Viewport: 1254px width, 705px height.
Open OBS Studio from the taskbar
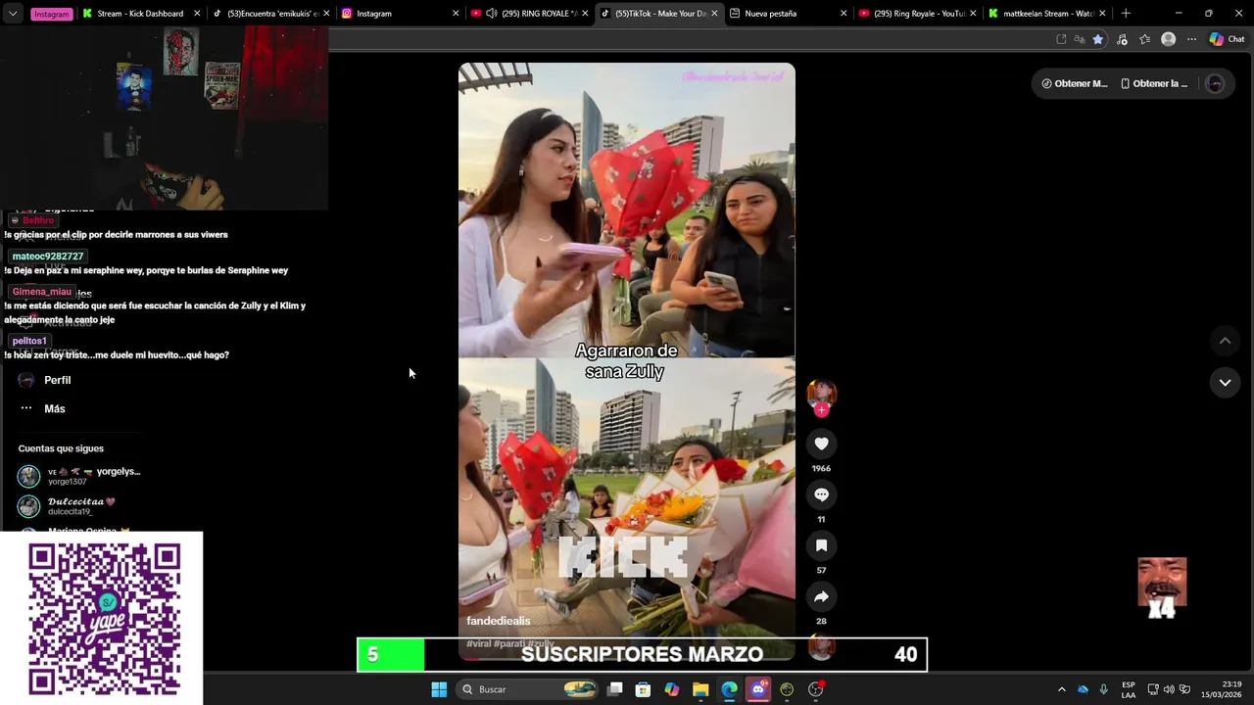click(815, 689)
